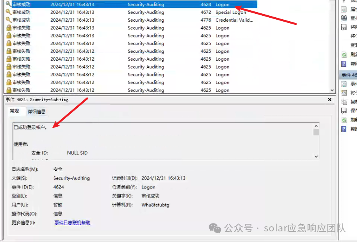The width and height of the screenshot is (357, 242).
Task: Click the upper floppy-disk save icon in the actions pane
Action: [344, 27]
